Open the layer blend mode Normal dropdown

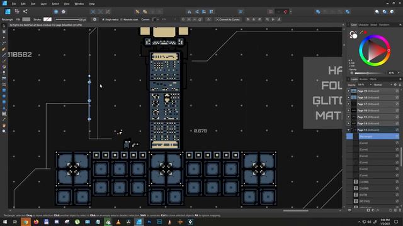(x=383, y=85)
